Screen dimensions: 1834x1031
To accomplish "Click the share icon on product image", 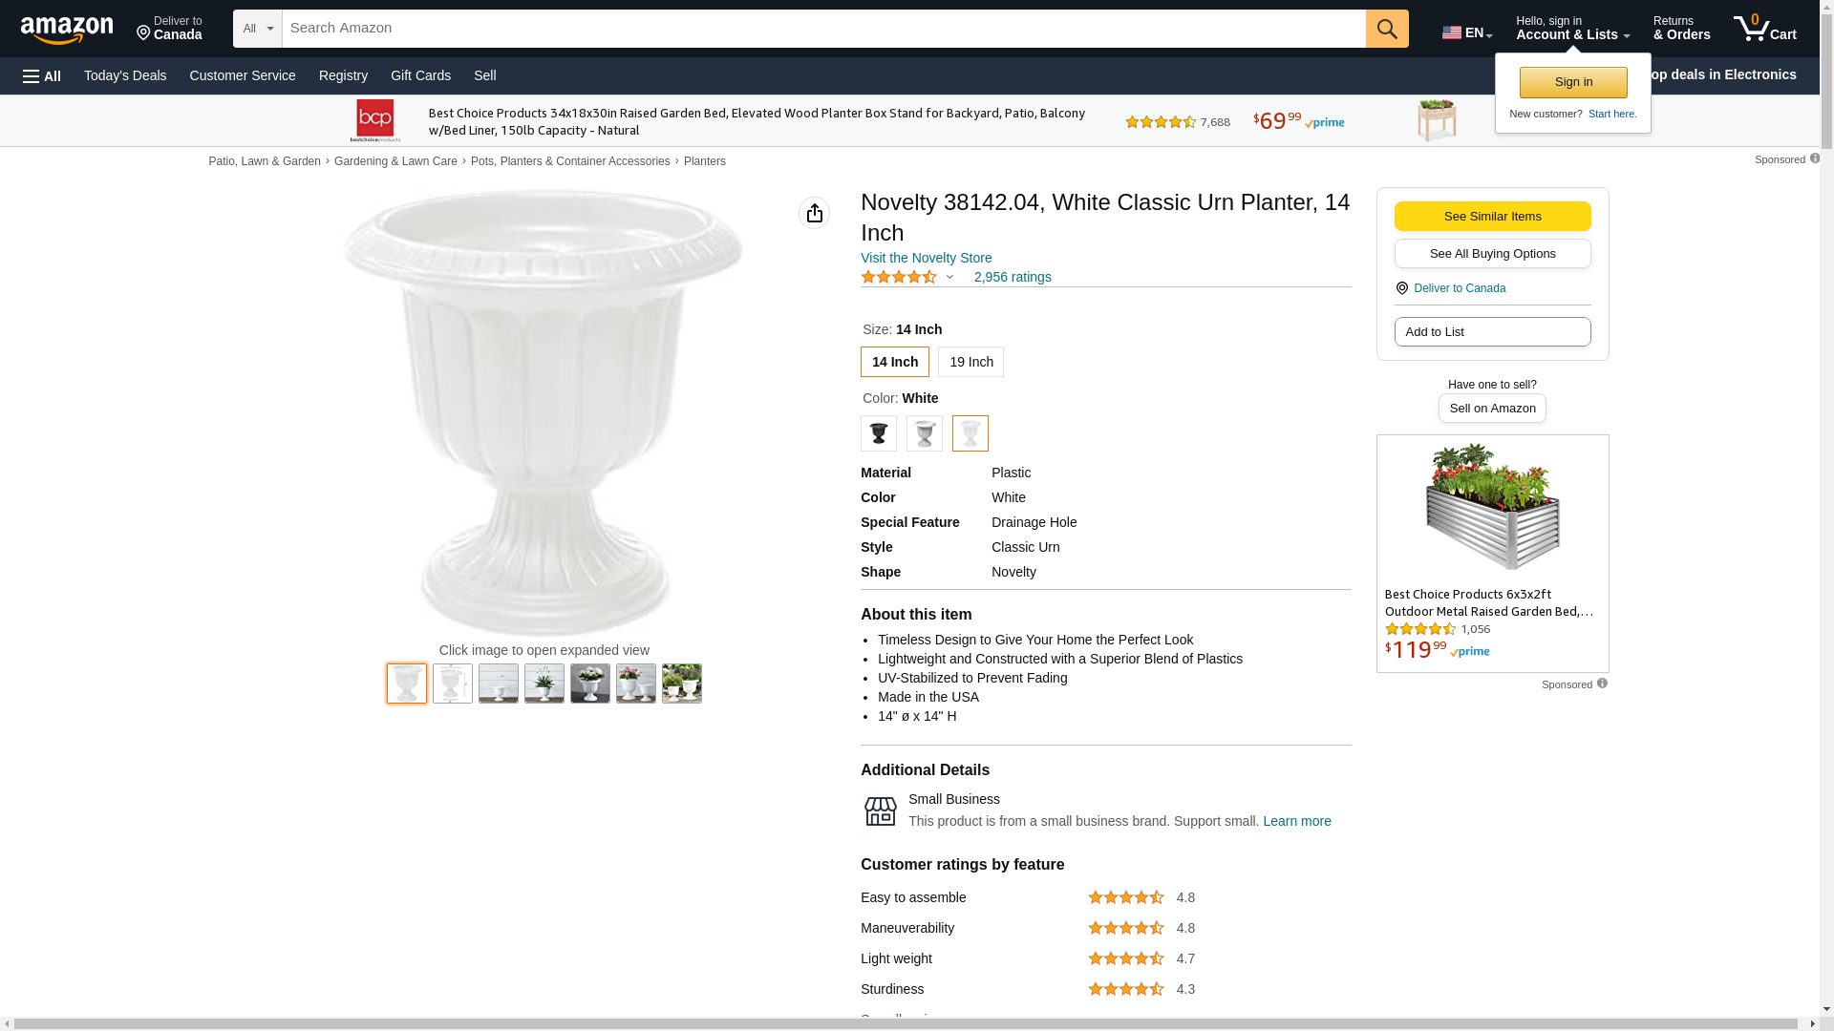I will 814,213.
